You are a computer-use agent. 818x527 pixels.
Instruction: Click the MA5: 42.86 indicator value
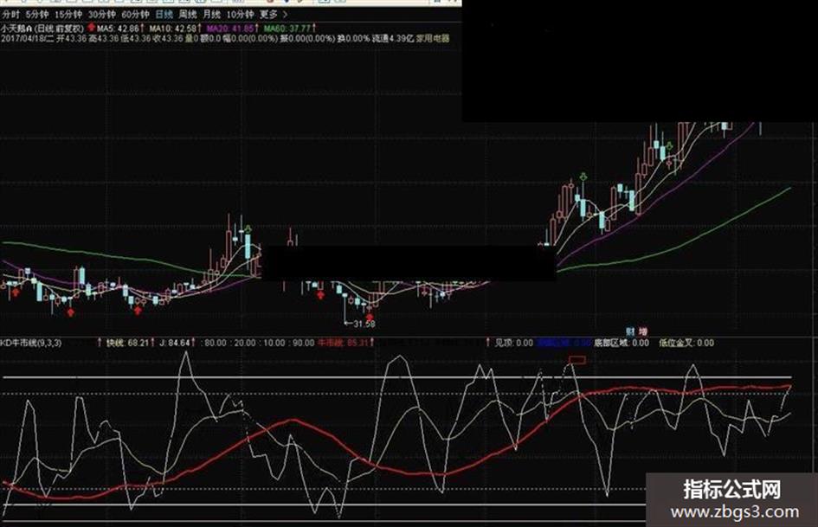pyautogui.click(x=119, y=29)
